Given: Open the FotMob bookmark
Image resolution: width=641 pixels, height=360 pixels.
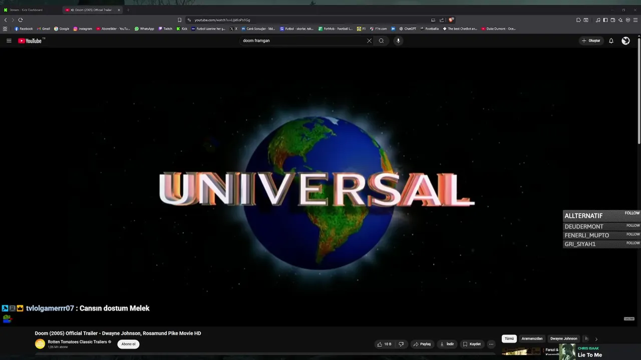Looking at the screenshot, I should click(336, 28).
